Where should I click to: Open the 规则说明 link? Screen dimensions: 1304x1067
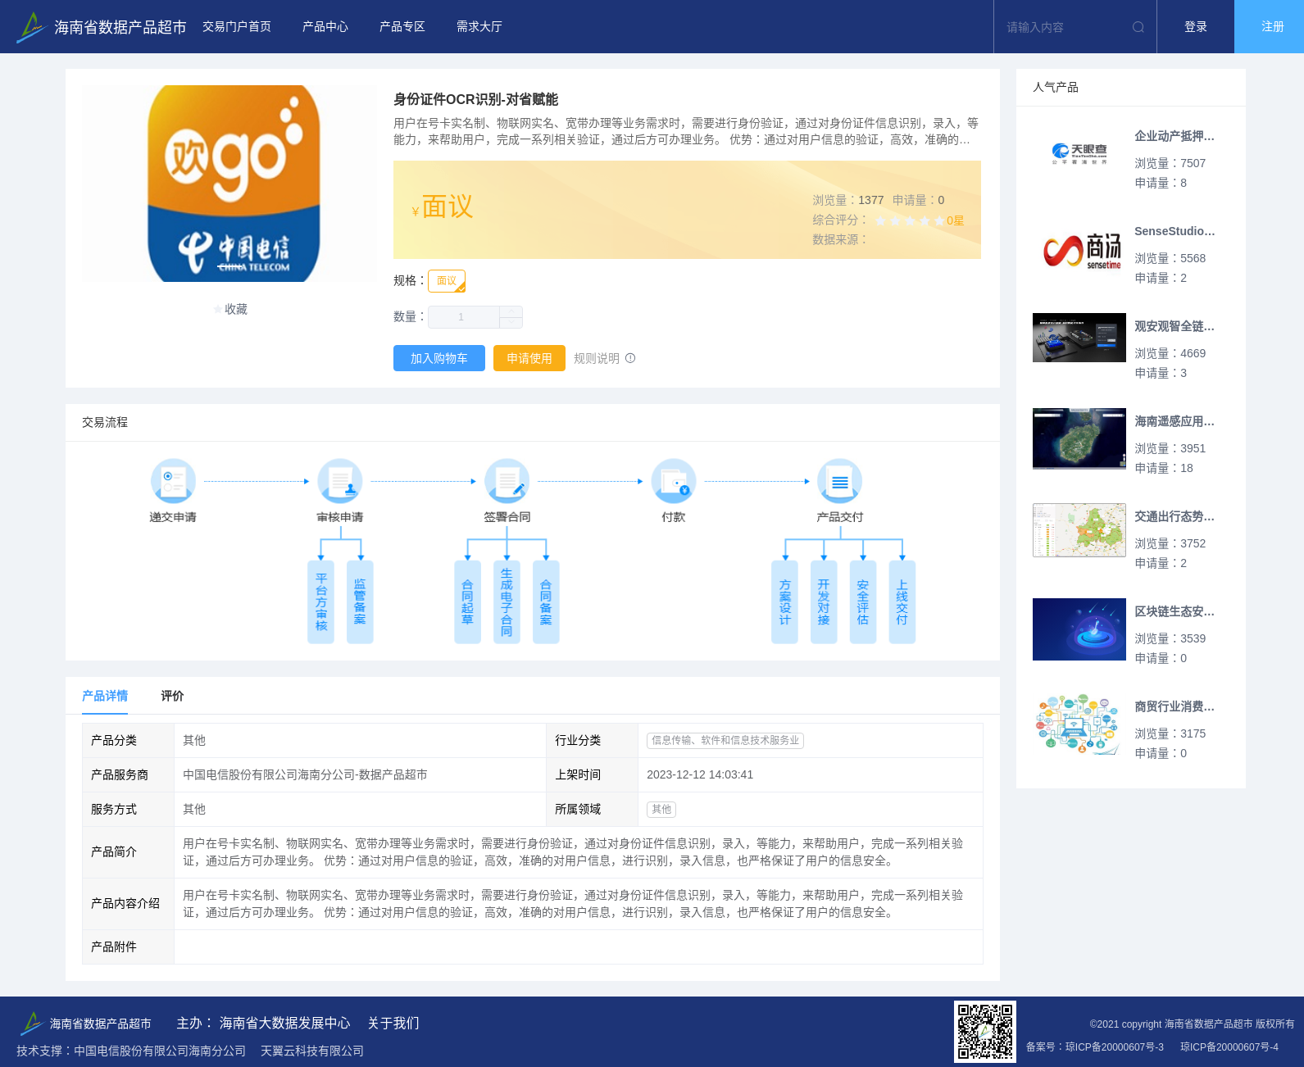597,358
